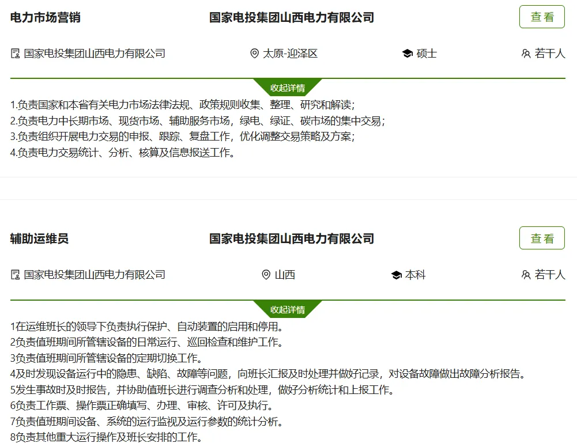Image resolution: width=577 pixels, height=447 pixels.
Task: Collapse details of 电力市场营销 via 收起详情
Action: pyautogui.click(x=288, y=88)
